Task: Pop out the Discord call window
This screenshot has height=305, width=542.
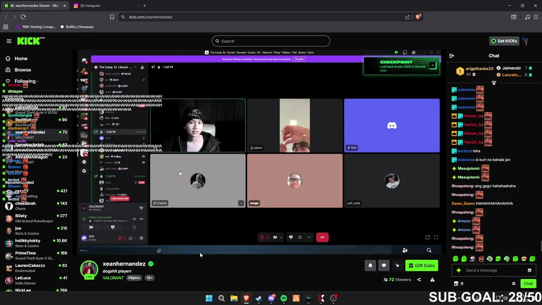Action: [428, 237]
